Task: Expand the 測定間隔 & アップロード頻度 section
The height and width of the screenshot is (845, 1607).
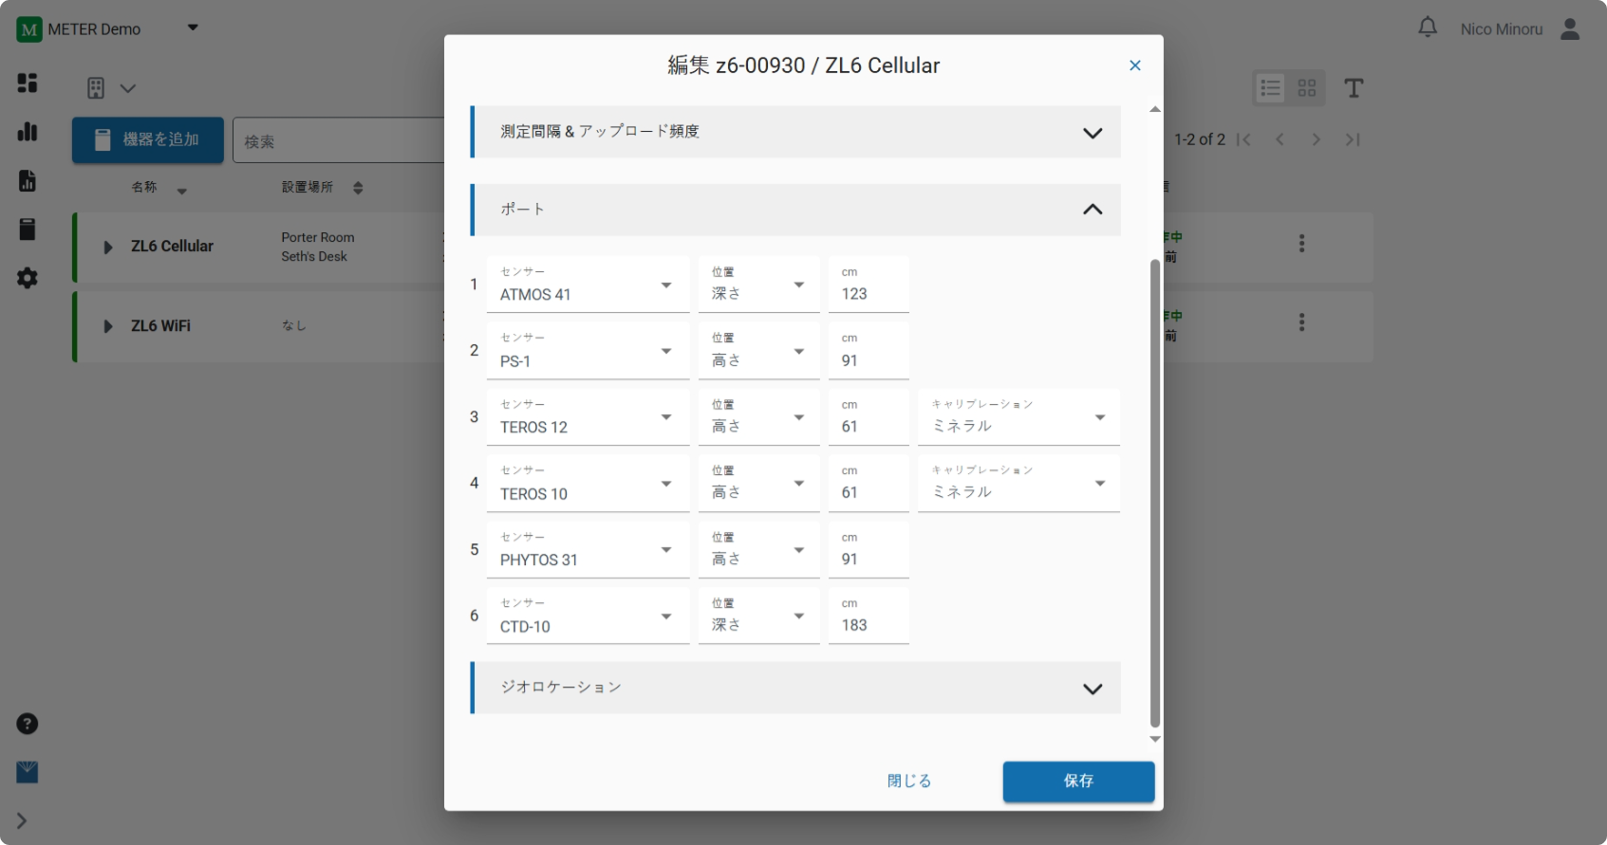Action: click(796, 132)
